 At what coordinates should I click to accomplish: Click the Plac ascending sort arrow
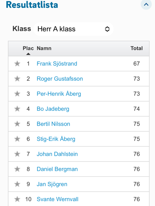28,54
